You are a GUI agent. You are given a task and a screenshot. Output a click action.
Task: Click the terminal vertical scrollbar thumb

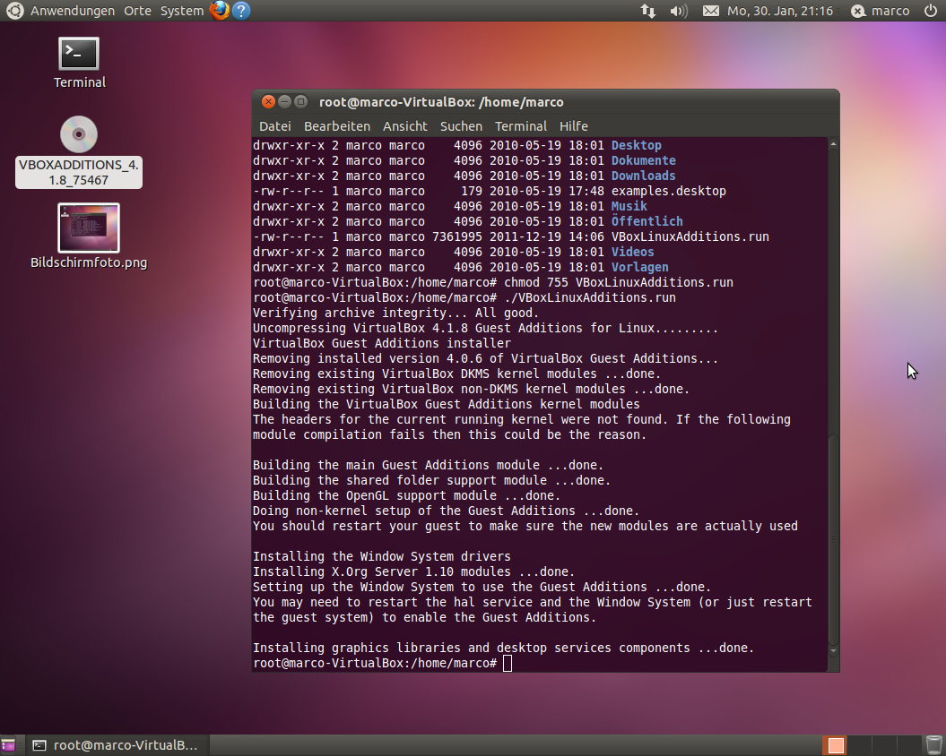(x=833, y=539)
